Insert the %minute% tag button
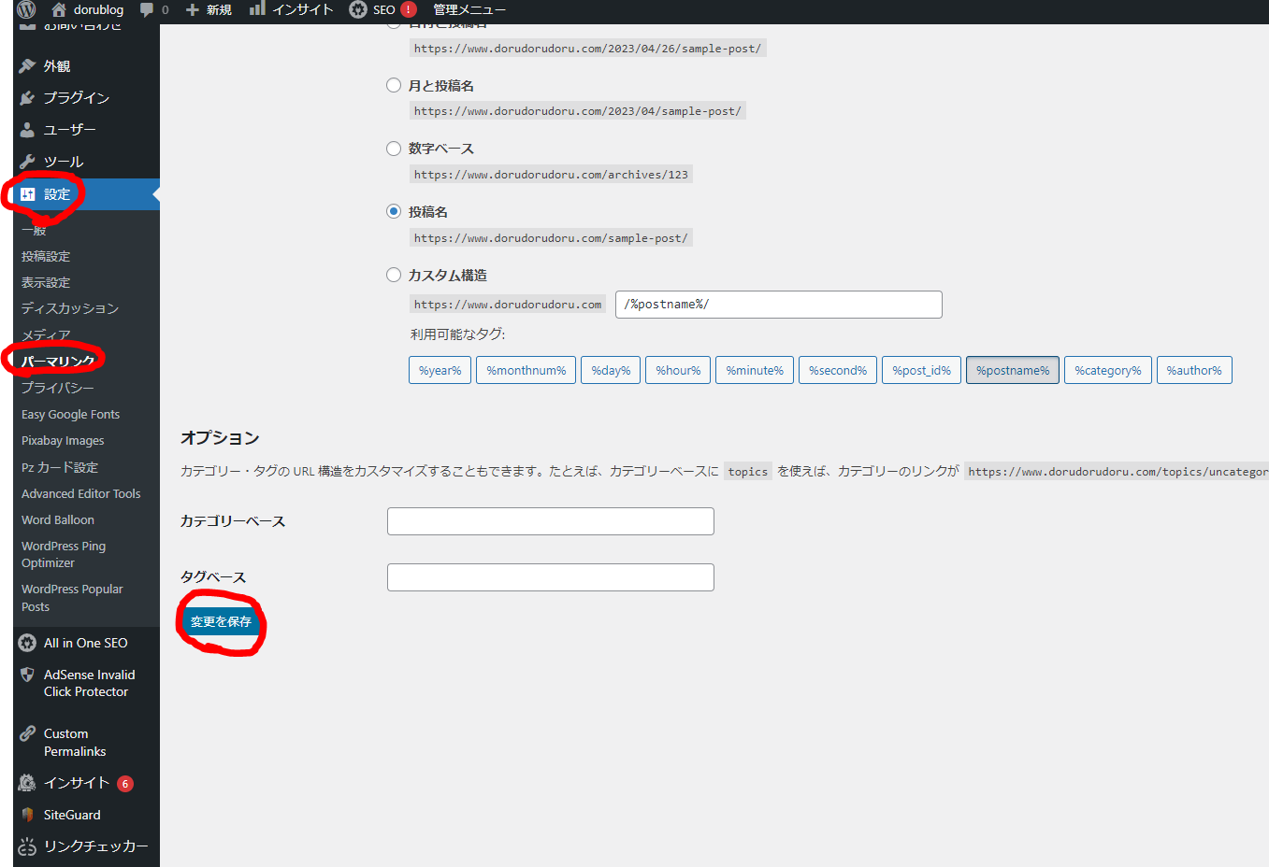Screen dimensions: 1269x867 tap(755, 370)
